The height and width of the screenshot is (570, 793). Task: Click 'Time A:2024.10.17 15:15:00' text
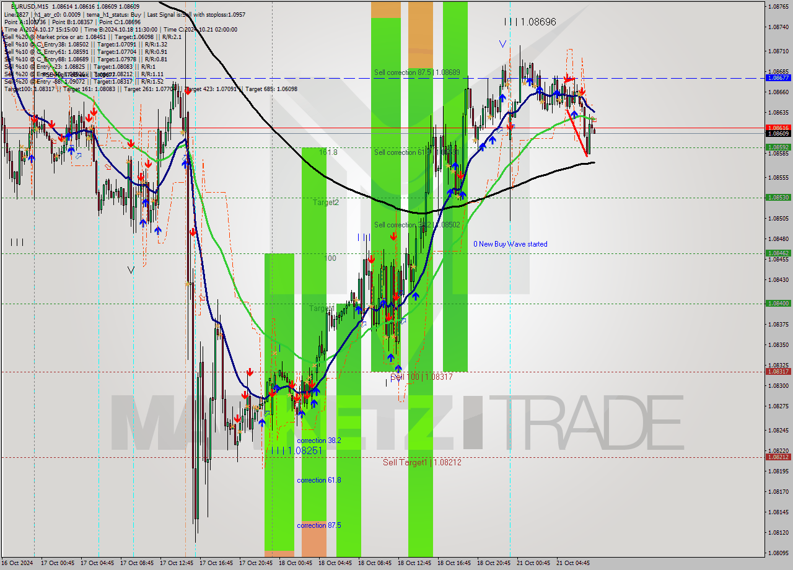(41, 29)
